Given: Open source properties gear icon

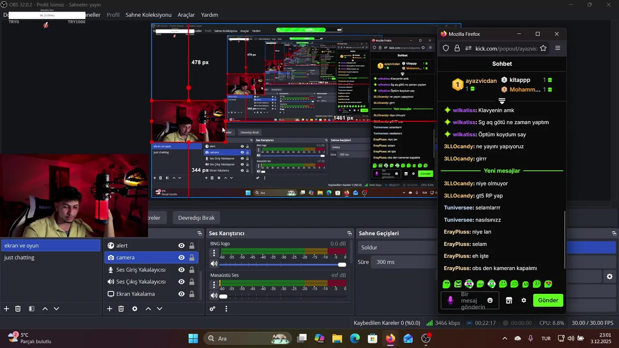Looking at the screenshot, I should [134, 308].
